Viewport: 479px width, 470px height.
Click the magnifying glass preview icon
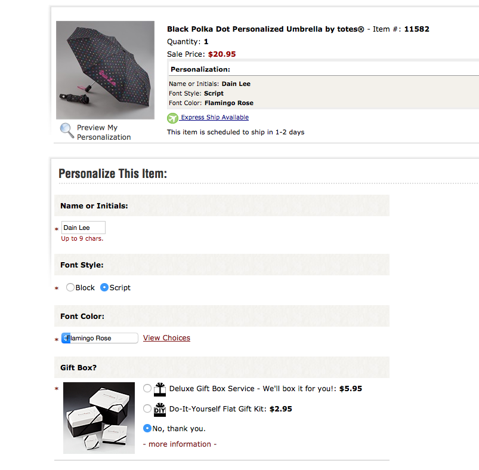tap(67, 130)
